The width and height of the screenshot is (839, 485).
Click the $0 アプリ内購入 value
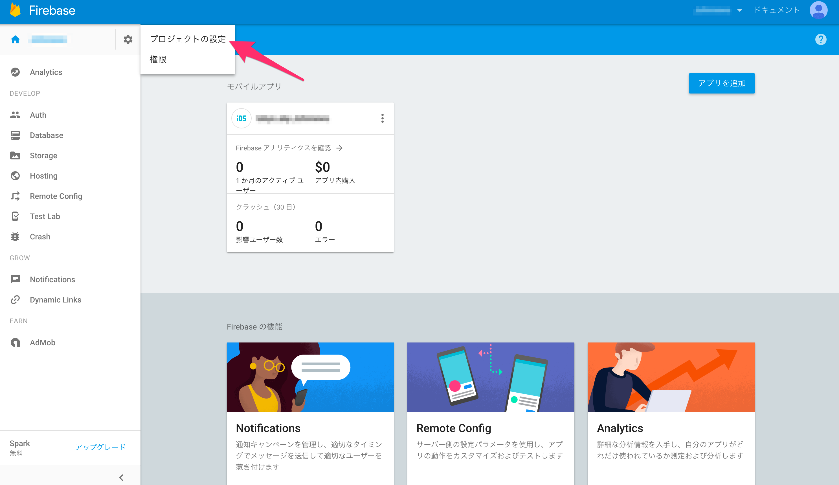point(322,167)
